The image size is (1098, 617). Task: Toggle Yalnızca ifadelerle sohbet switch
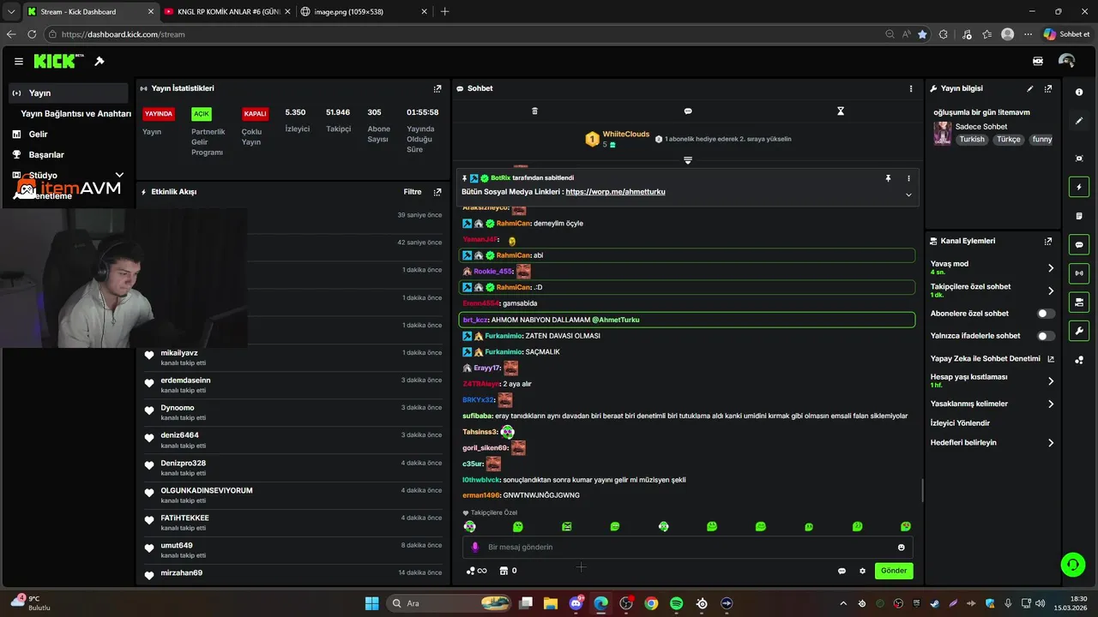[1047, 336]
